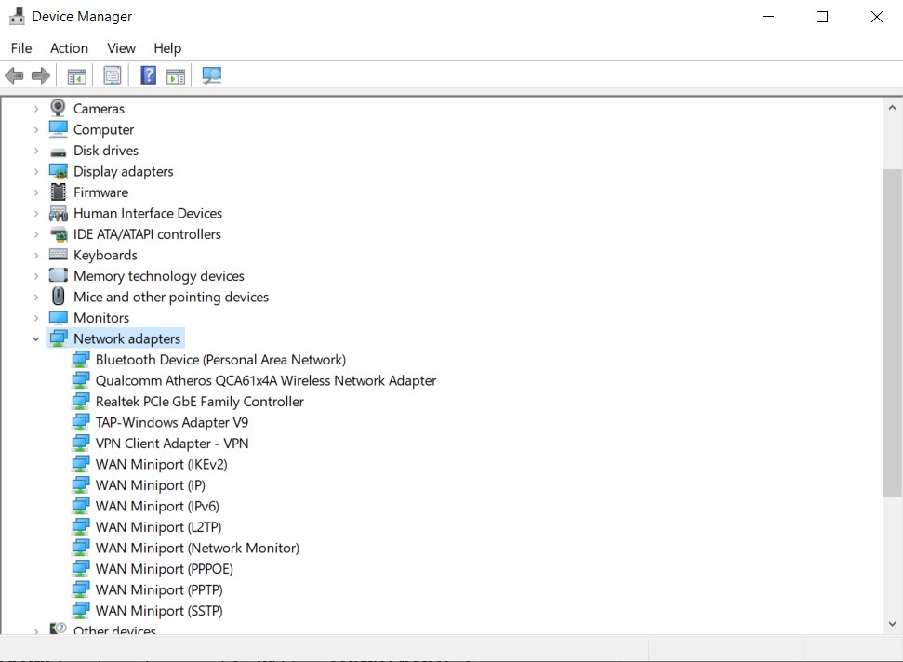Viewport: 903px width, 662px height.
Task: Click the Network adapters category icon
Action: [59, 338]
